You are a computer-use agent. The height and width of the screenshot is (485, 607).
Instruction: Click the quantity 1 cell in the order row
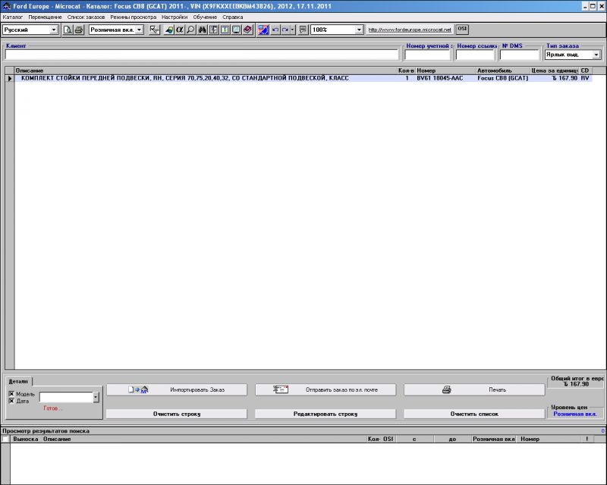[407, 78]
